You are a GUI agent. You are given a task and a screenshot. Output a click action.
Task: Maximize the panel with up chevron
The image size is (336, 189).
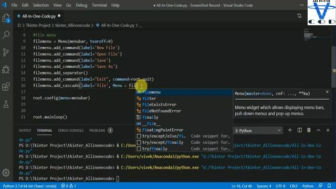click(319, 130)
